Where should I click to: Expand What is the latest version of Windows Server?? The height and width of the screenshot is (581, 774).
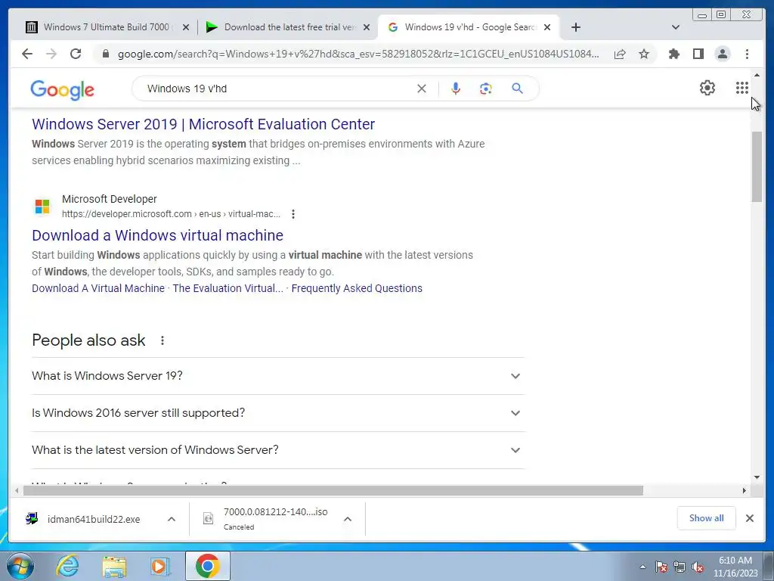pyautogui.click(x=278, y=450)
